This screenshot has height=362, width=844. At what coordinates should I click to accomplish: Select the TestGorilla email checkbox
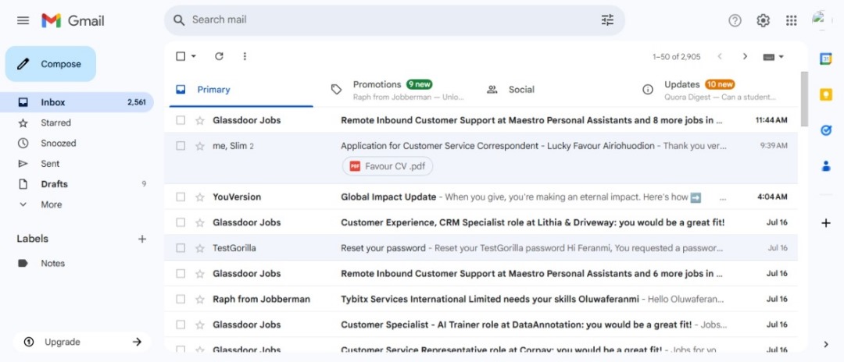coord(181,248)
